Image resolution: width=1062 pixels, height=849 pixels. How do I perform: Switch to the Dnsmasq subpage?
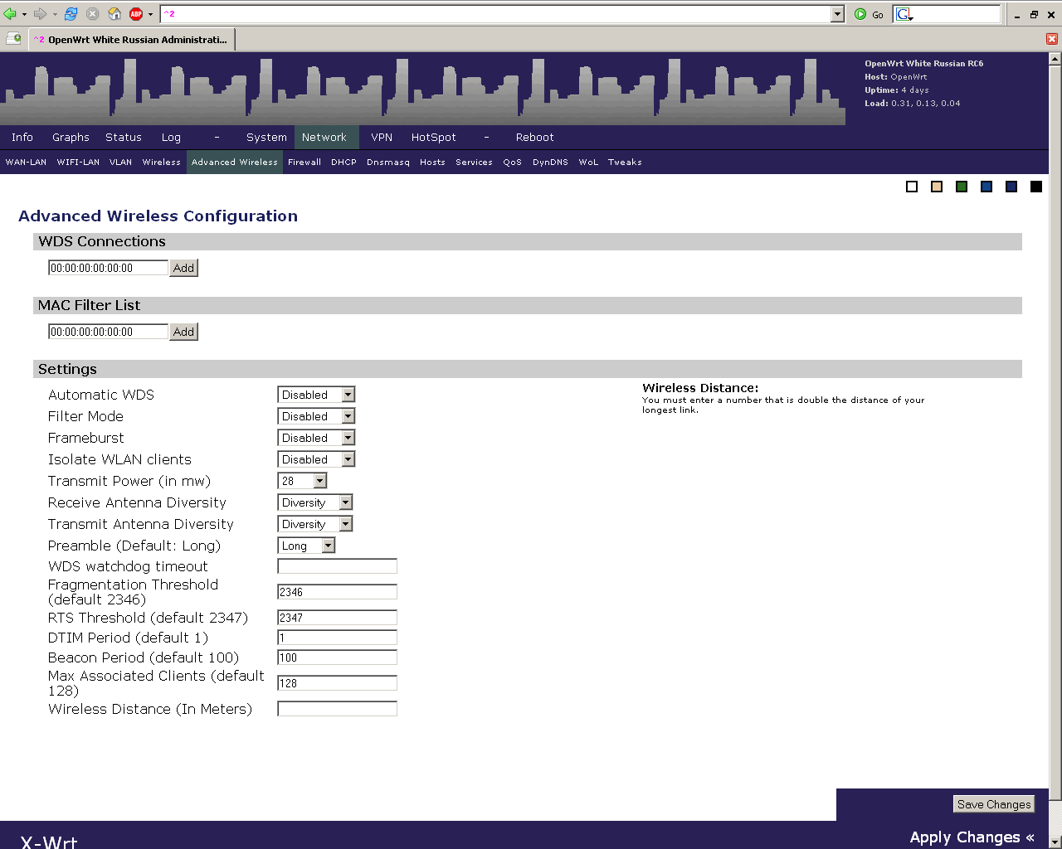pyautogui.click(x=388, y=163)
